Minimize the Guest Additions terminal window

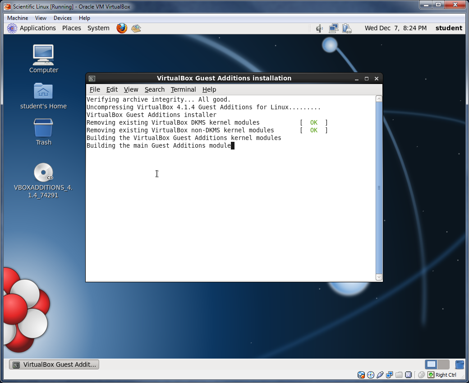[x=357, y=79]
